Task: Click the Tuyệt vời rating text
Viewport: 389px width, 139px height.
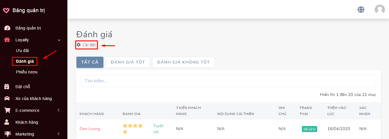Action: (158, 129)
